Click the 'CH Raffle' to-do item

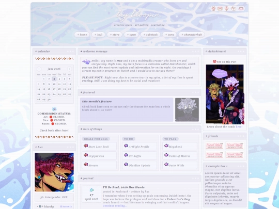coord(139,156)
